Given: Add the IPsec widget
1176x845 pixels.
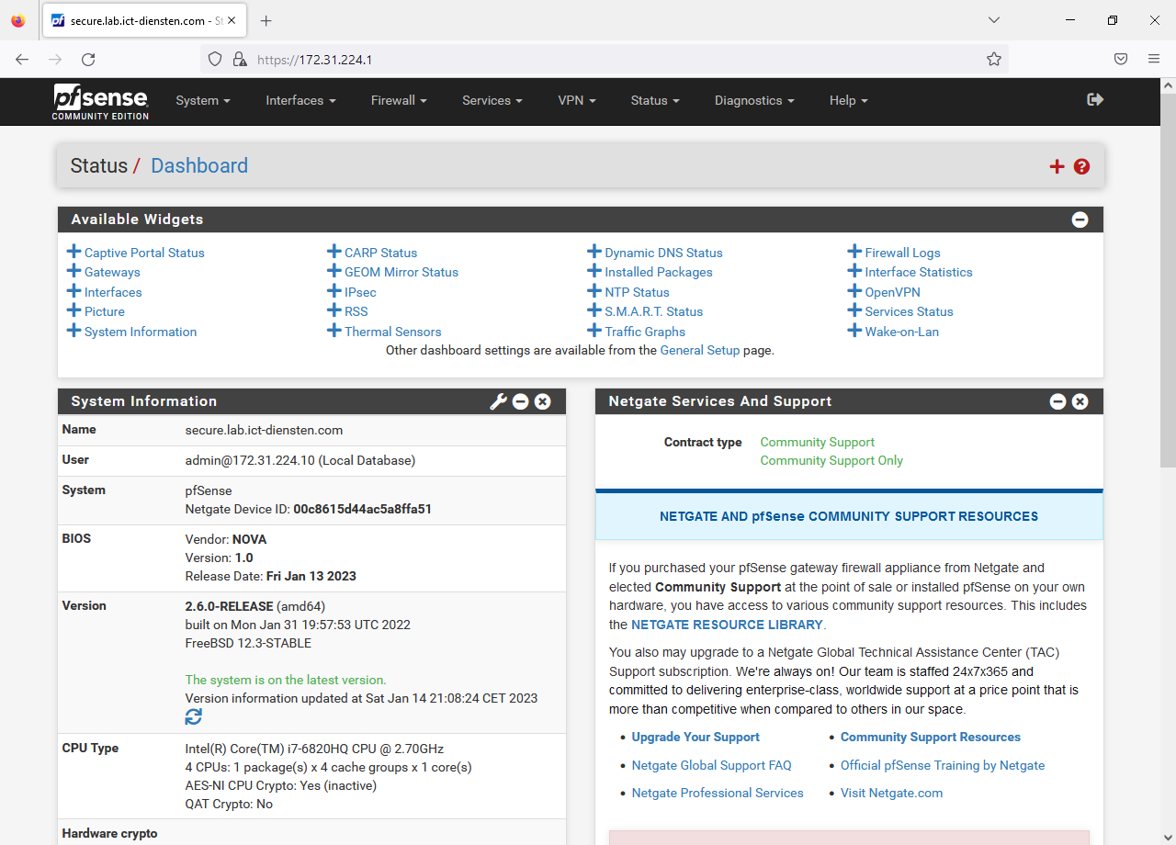Looking at the screenshot, I should click(352, 292).
